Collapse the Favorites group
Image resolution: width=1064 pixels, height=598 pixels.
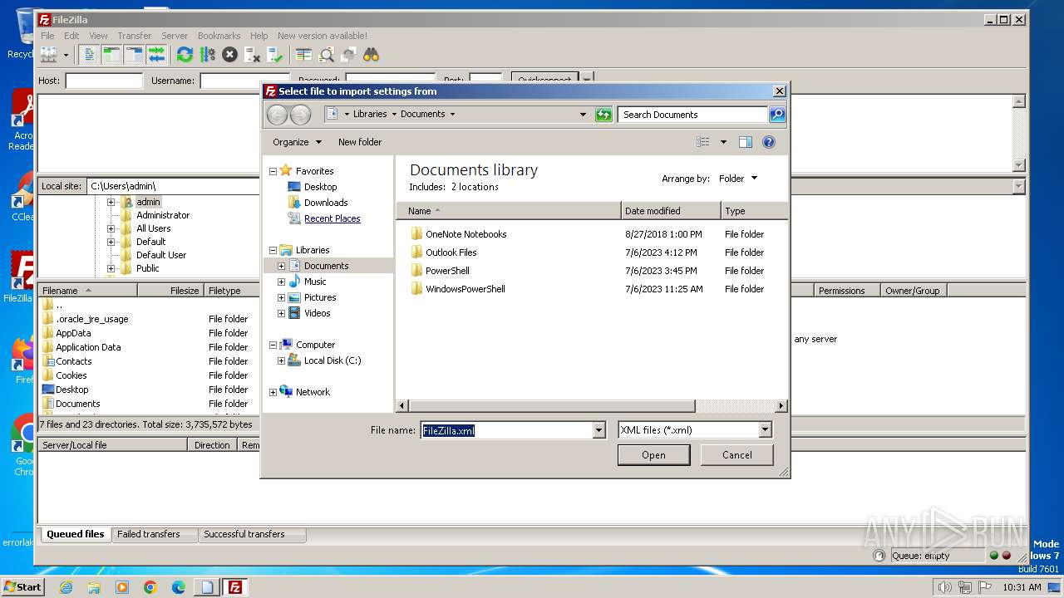point(273,171)
